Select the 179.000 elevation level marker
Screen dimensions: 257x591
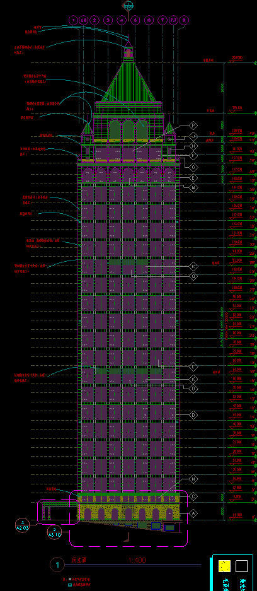pyautogui.click(x=237, y=108)
